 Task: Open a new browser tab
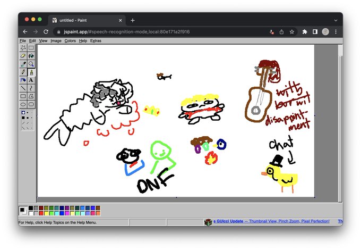pos(133,20)
